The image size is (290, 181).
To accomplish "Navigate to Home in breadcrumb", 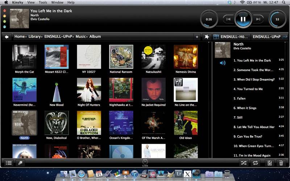I will [20, 37].
